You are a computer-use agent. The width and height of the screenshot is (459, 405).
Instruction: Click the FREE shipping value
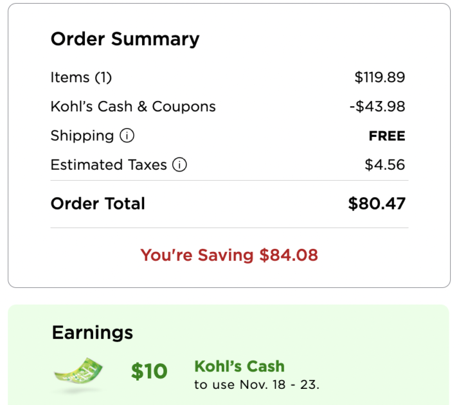tap(386, 136)
